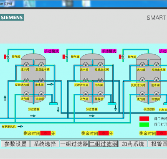167x159 pixels.
Task: Click the 2# filter 排气阀 exhaust valve icon
Action: [7, 56]
